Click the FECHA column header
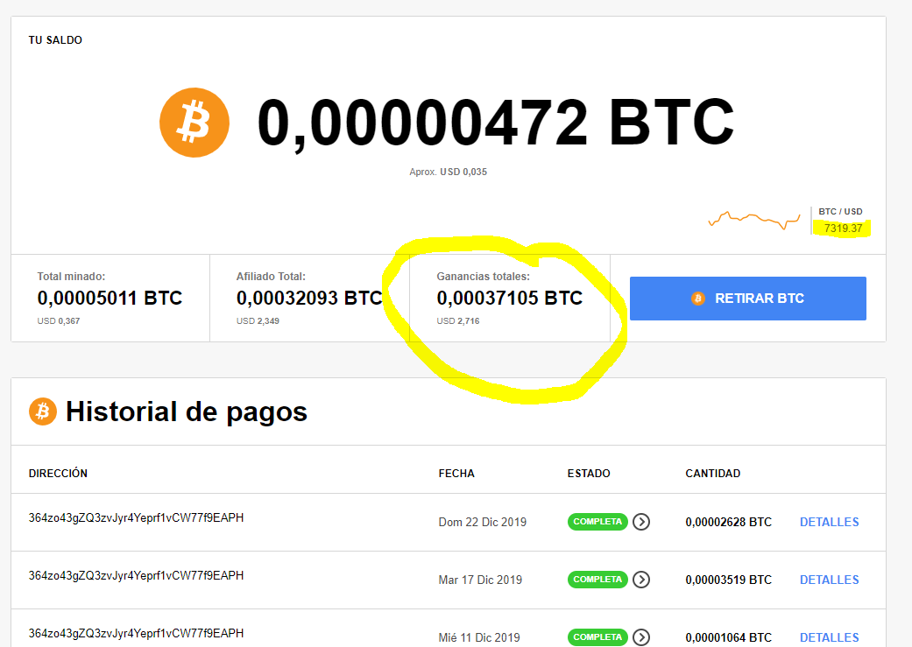The image size is (912, 647). coord(456,473)
